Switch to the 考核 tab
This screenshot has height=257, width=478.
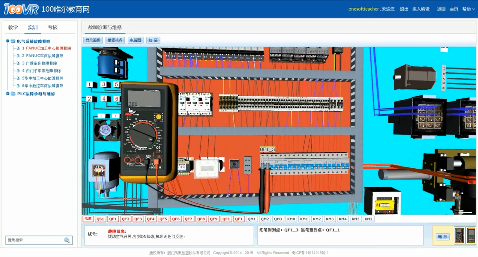[53, 27]
